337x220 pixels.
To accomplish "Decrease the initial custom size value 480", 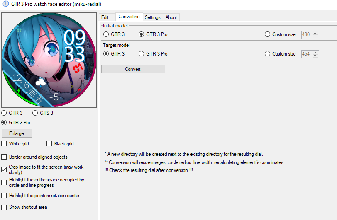I will coord(315,36).
